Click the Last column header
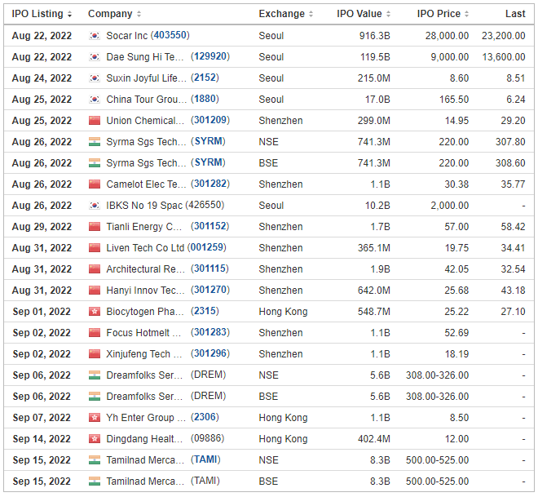This screenshot has width=538, height=497. [515, 14]
